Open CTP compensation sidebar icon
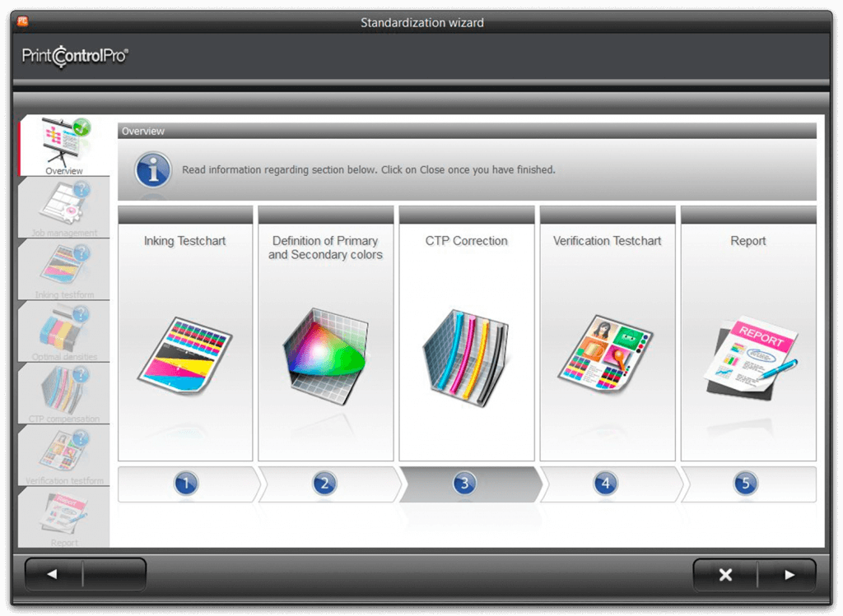This screenshot has width=843, height=616. point(64,391)
